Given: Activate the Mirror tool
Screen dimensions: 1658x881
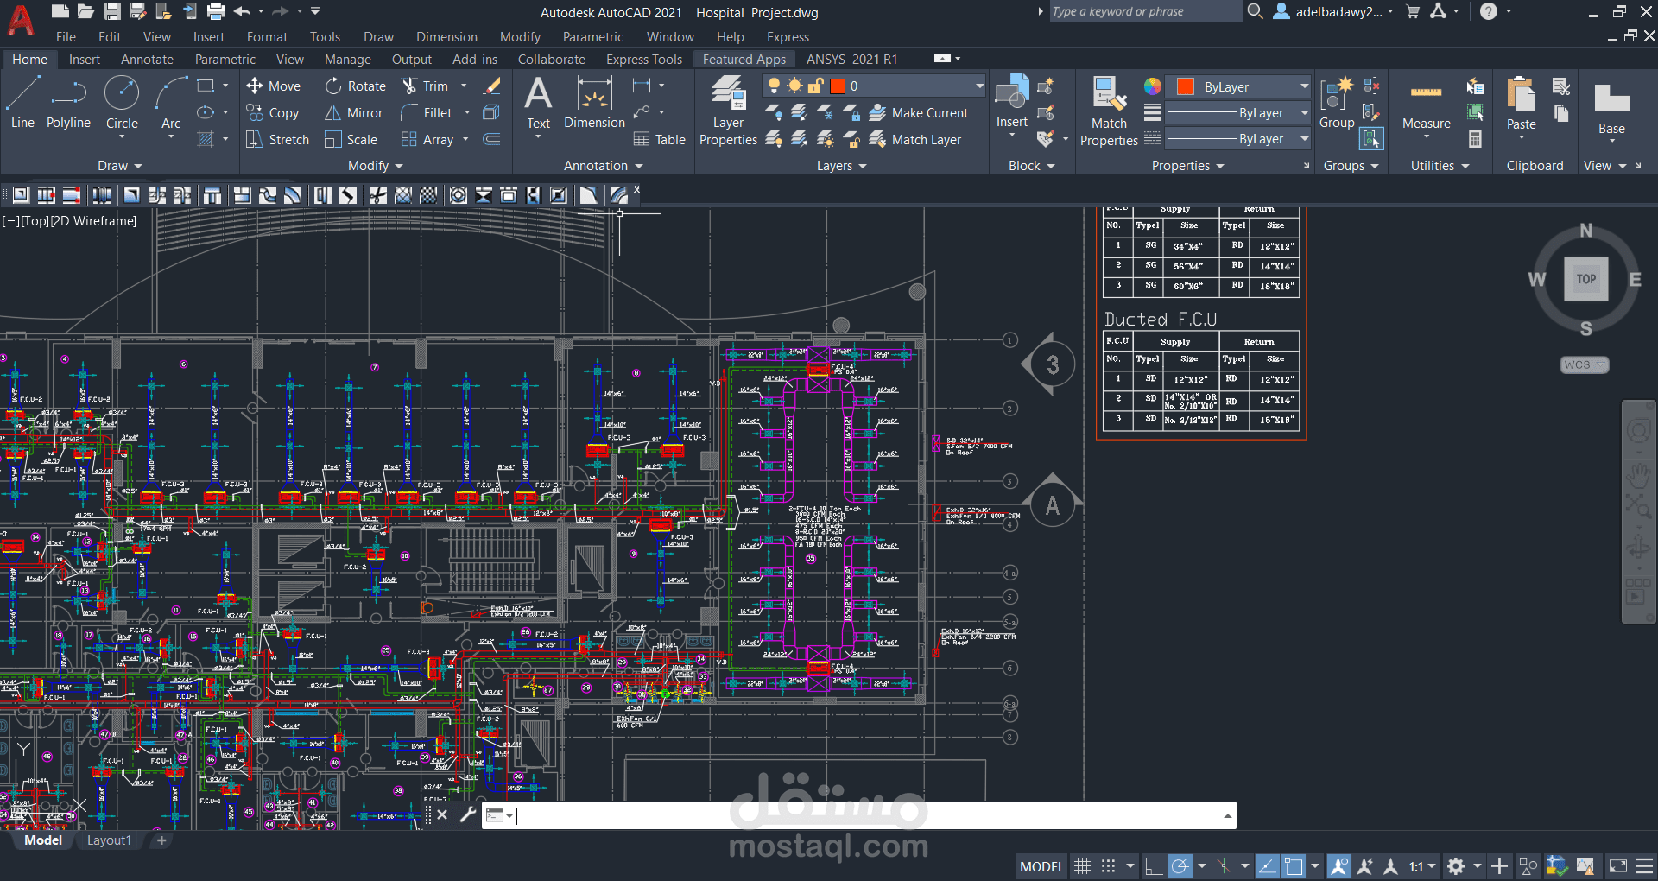Looking at the screenshot, I should pyautogui.click(x=353, y=112).
